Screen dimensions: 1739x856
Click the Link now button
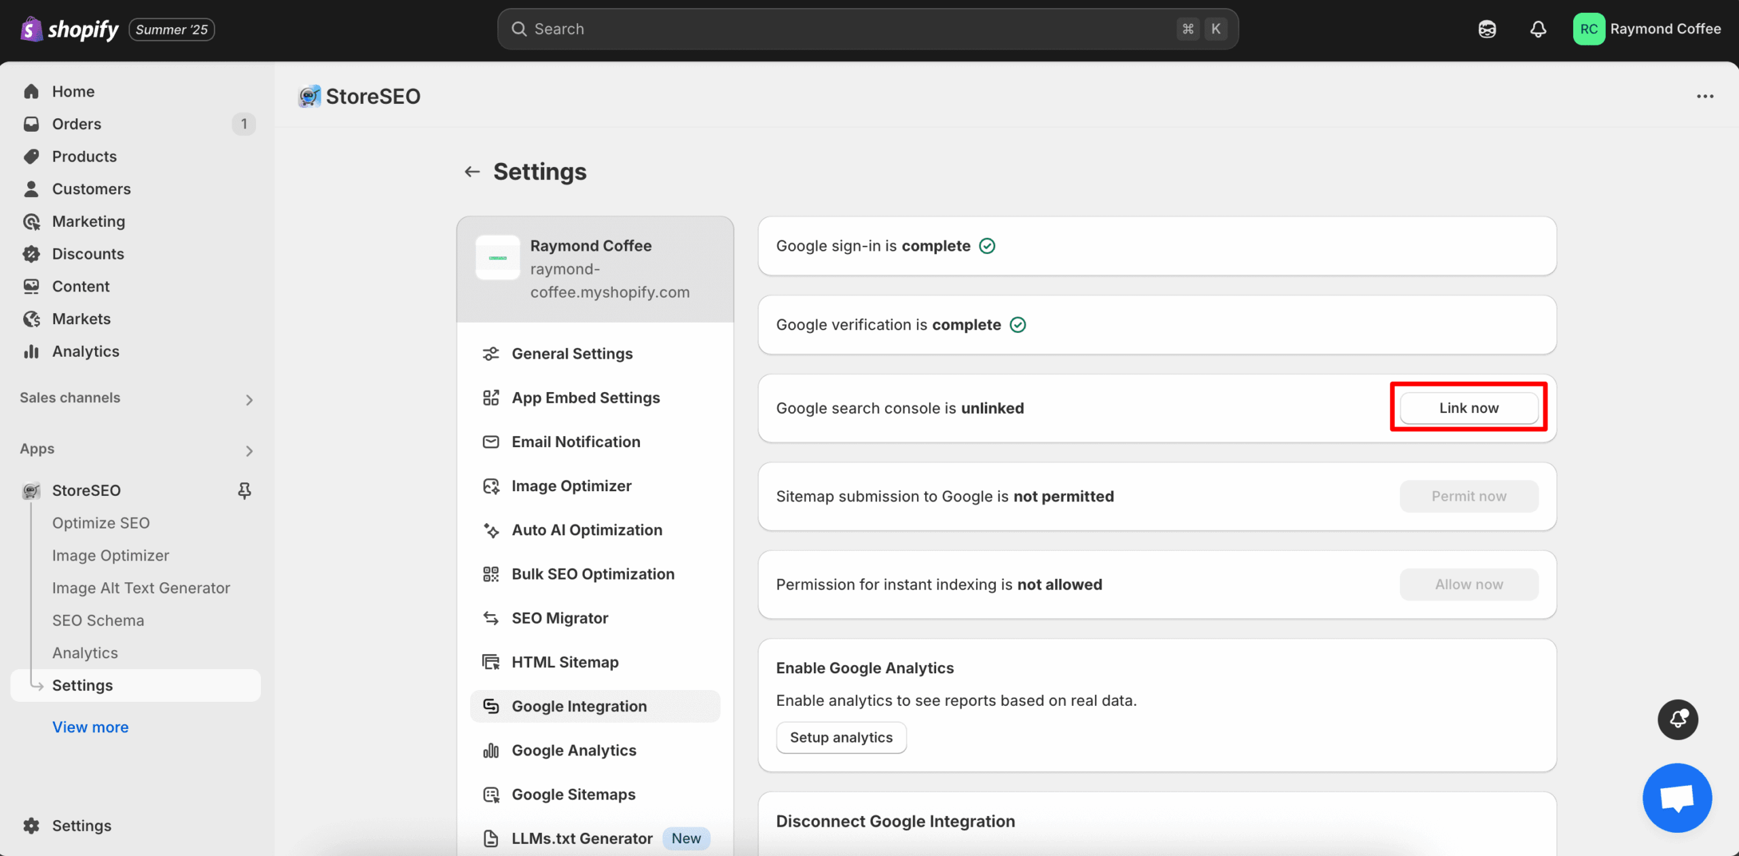pos(1469,408)
